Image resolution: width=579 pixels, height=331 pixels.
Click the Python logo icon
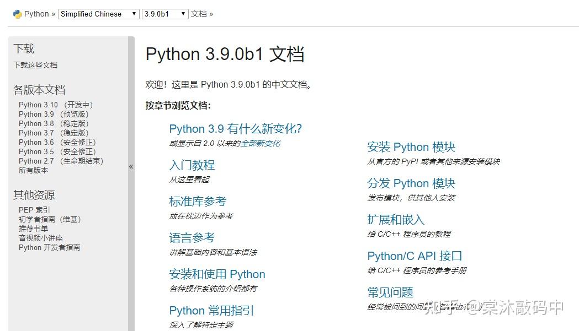[12, 13]
